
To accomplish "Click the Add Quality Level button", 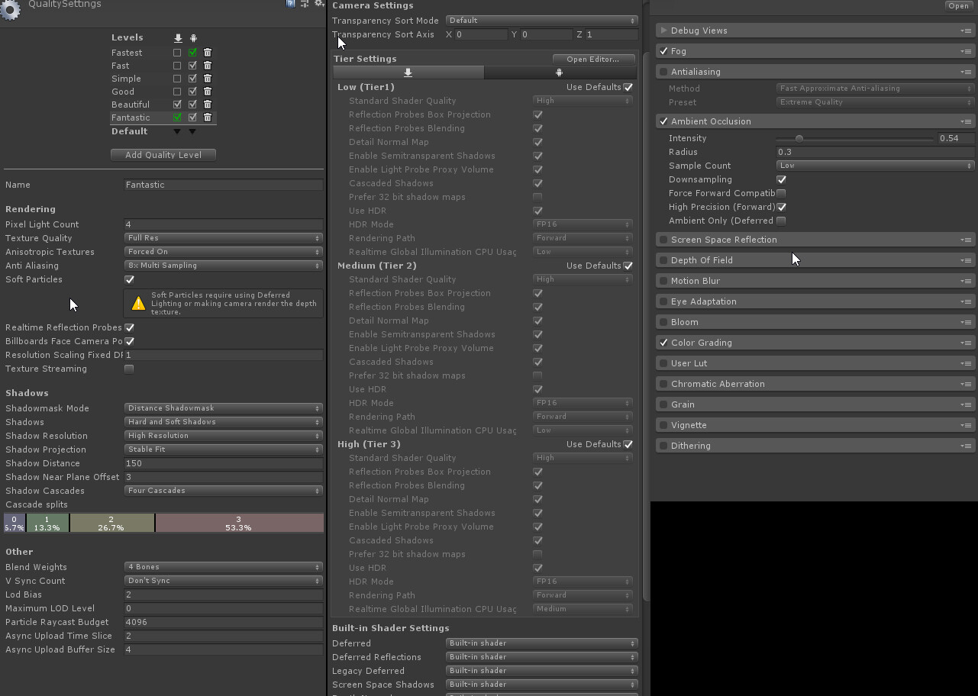I will coord(163,154).
